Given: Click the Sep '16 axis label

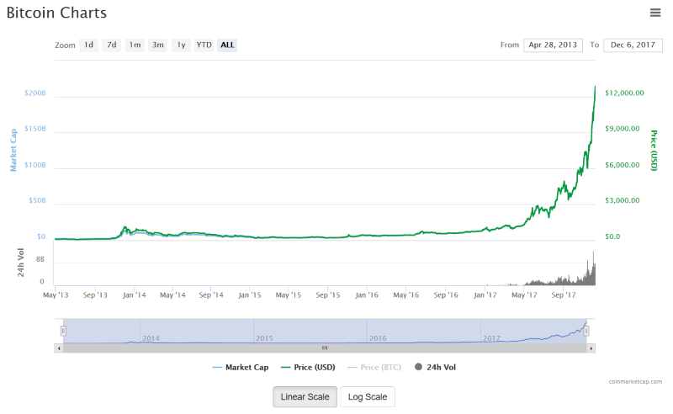Looking at the screenshot, I should tap(446, 295).
